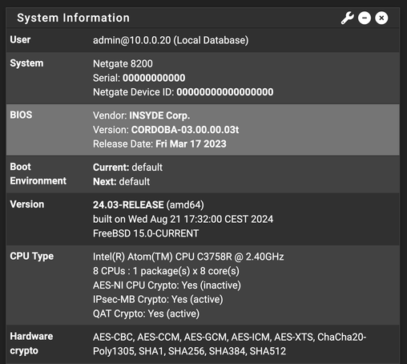
Task: Click the CORDOBA-03.00.00.03t BIOS version
Action: pos(185,130)
